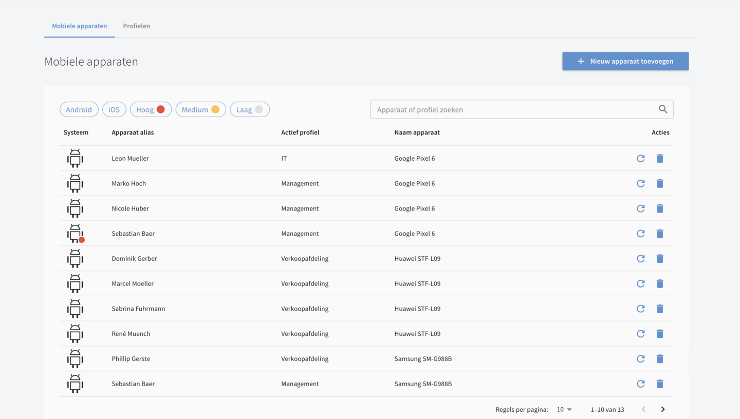
Task: Delete the Marko Hoch device
Action: coord(660,183)
